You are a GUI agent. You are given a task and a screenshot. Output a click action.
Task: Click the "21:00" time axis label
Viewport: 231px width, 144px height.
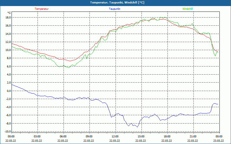193,137
